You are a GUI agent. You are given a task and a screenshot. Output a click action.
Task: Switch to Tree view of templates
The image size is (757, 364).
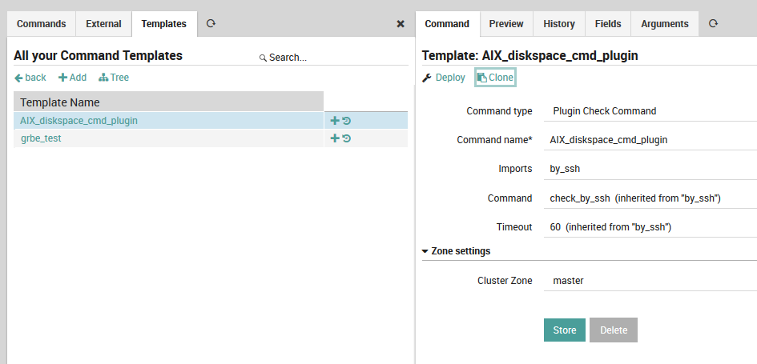pos(114,78)
